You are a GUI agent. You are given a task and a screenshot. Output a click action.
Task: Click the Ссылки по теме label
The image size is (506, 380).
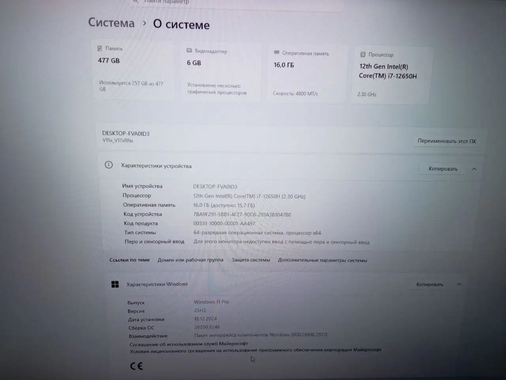(129, 260)
